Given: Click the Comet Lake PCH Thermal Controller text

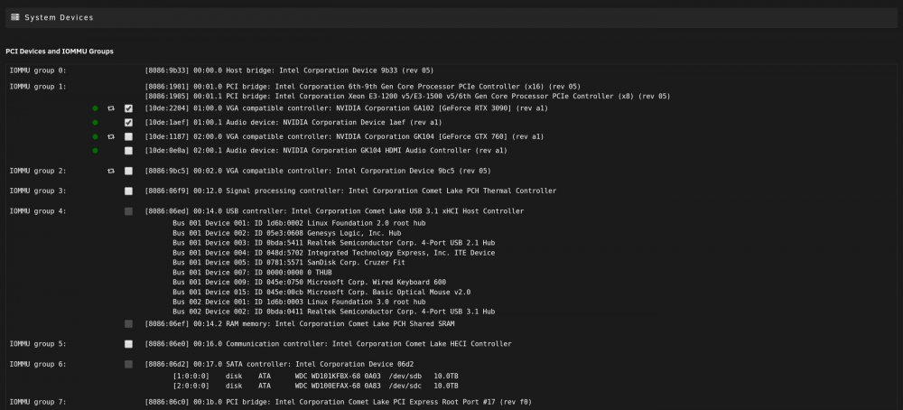Looking at the screenshot, I should (x=350, y=191).
